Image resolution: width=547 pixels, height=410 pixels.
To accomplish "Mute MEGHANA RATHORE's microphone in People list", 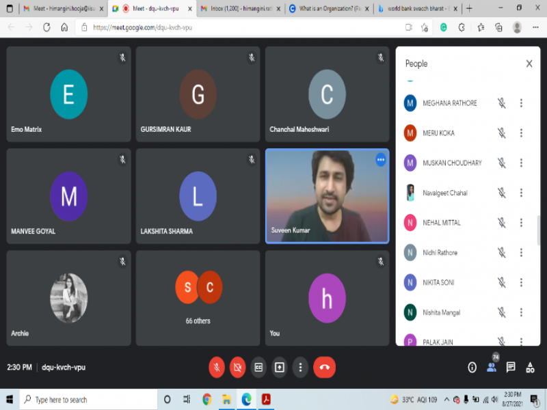I will [x=501, y=103].
